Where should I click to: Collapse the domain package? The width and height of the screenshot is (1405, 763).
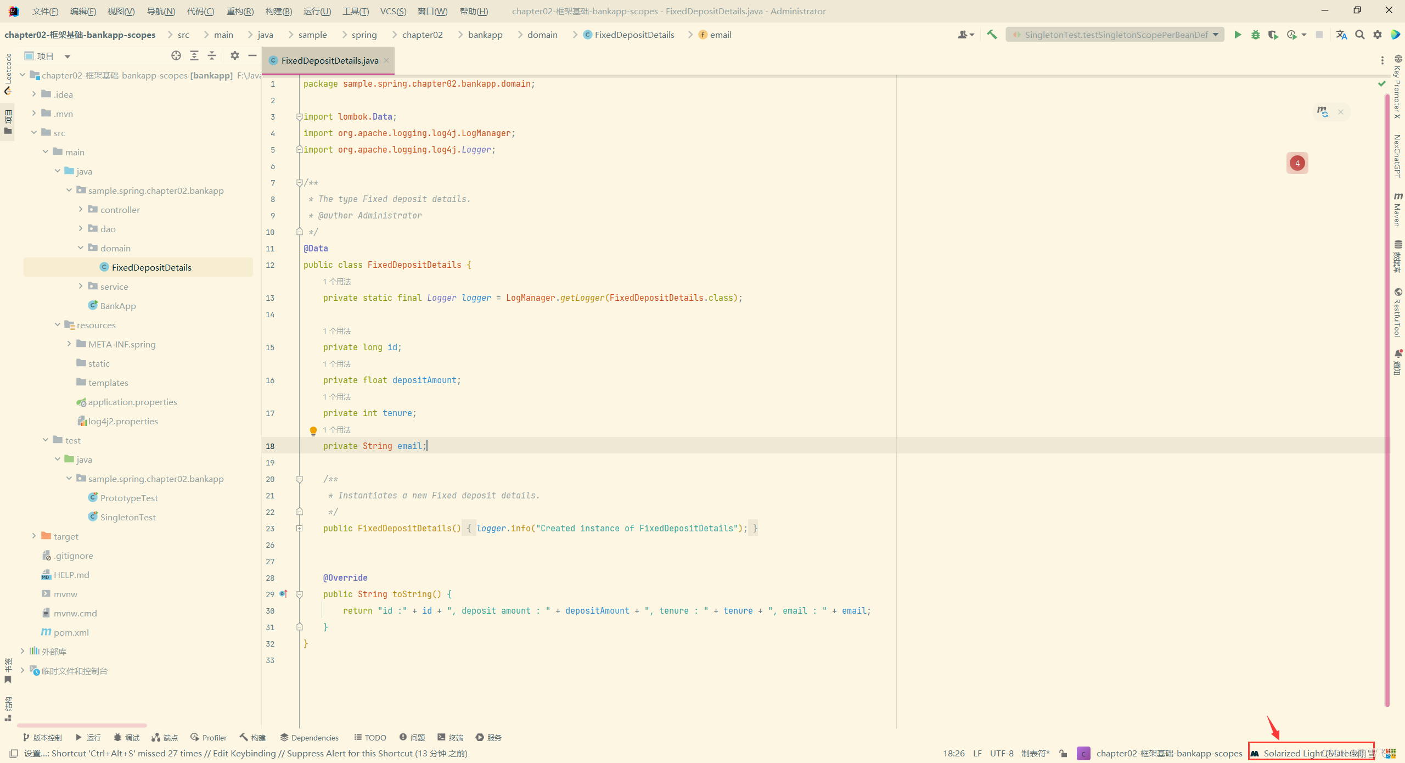(x=81, y=248)
